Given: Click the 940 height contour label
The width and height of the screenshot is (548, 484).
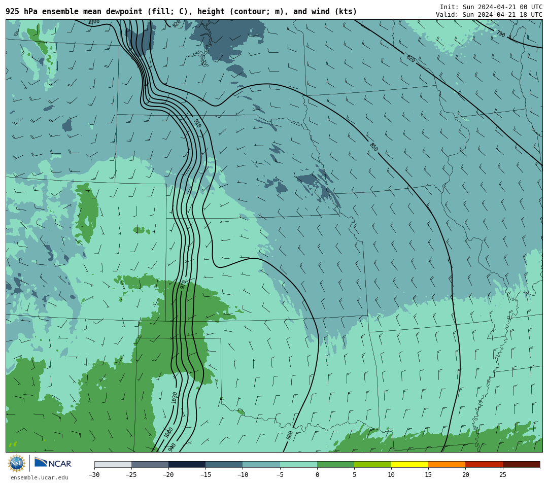Looking at the screenshot, I should pyautogui.click(x=172, y=447).
